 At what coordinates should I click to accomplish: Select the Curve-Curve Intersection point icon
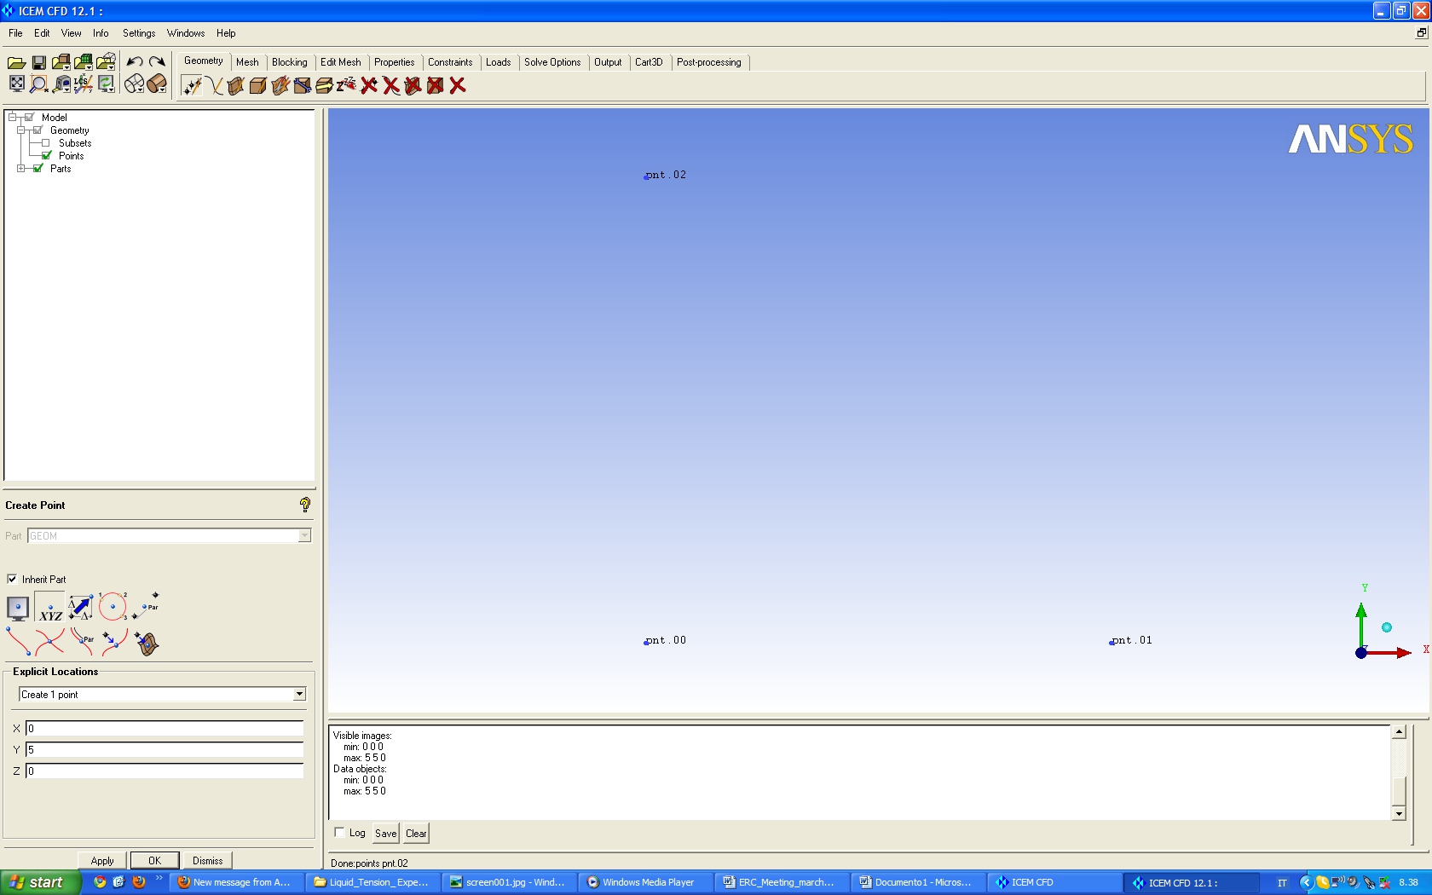pyautogui.click(x=50, y=641)
